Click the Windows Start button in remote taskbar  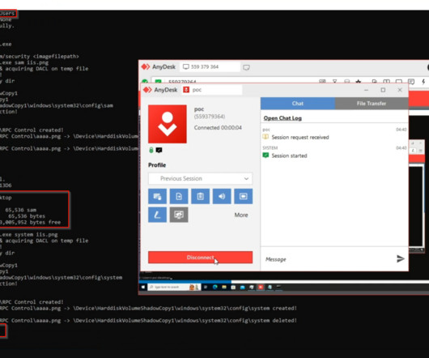(142, 287)
